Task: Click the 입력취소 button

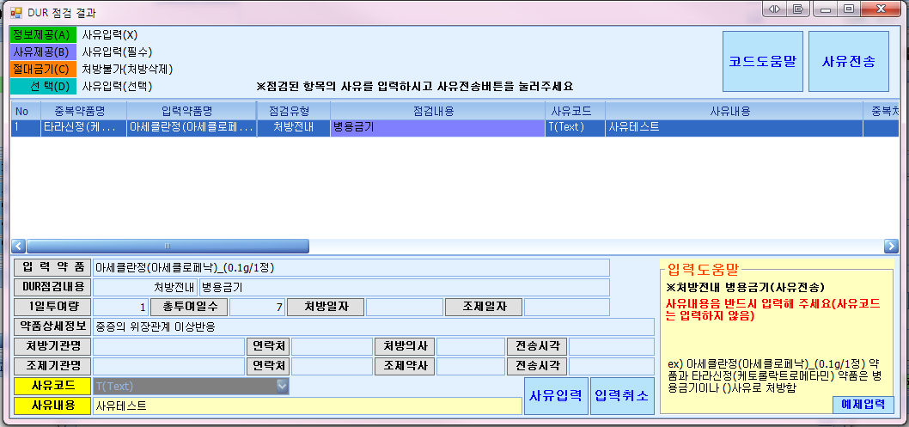Action: coord(622,396)
